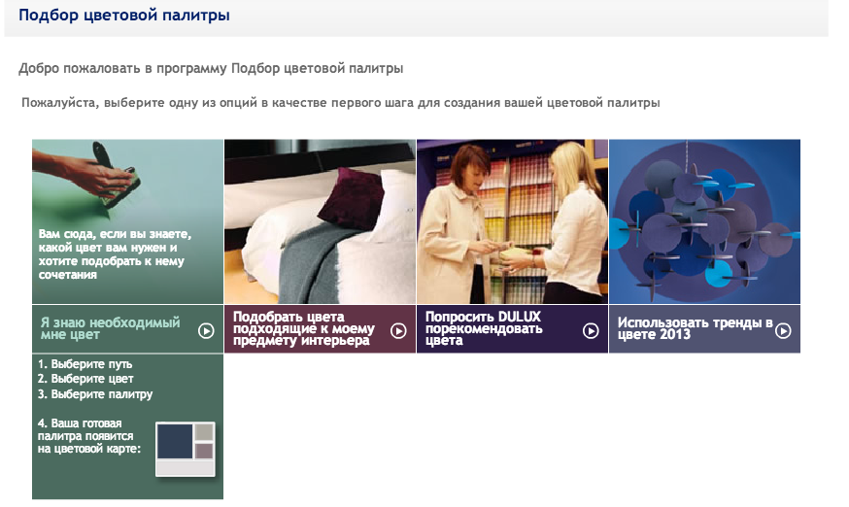Click step "2. Выберите цвет"
This screenshot has width=849, height=507.
(x=85, y=379)
